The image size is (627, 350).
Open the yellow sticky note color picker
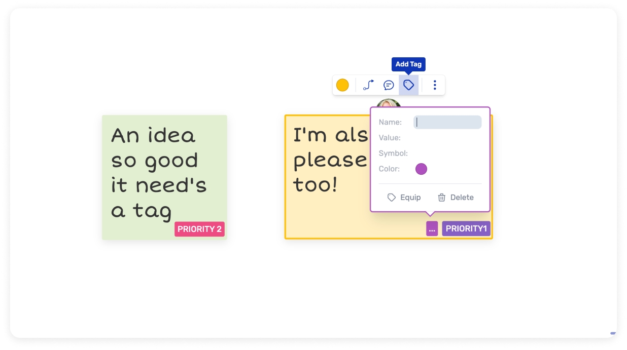tap(342, 85)
